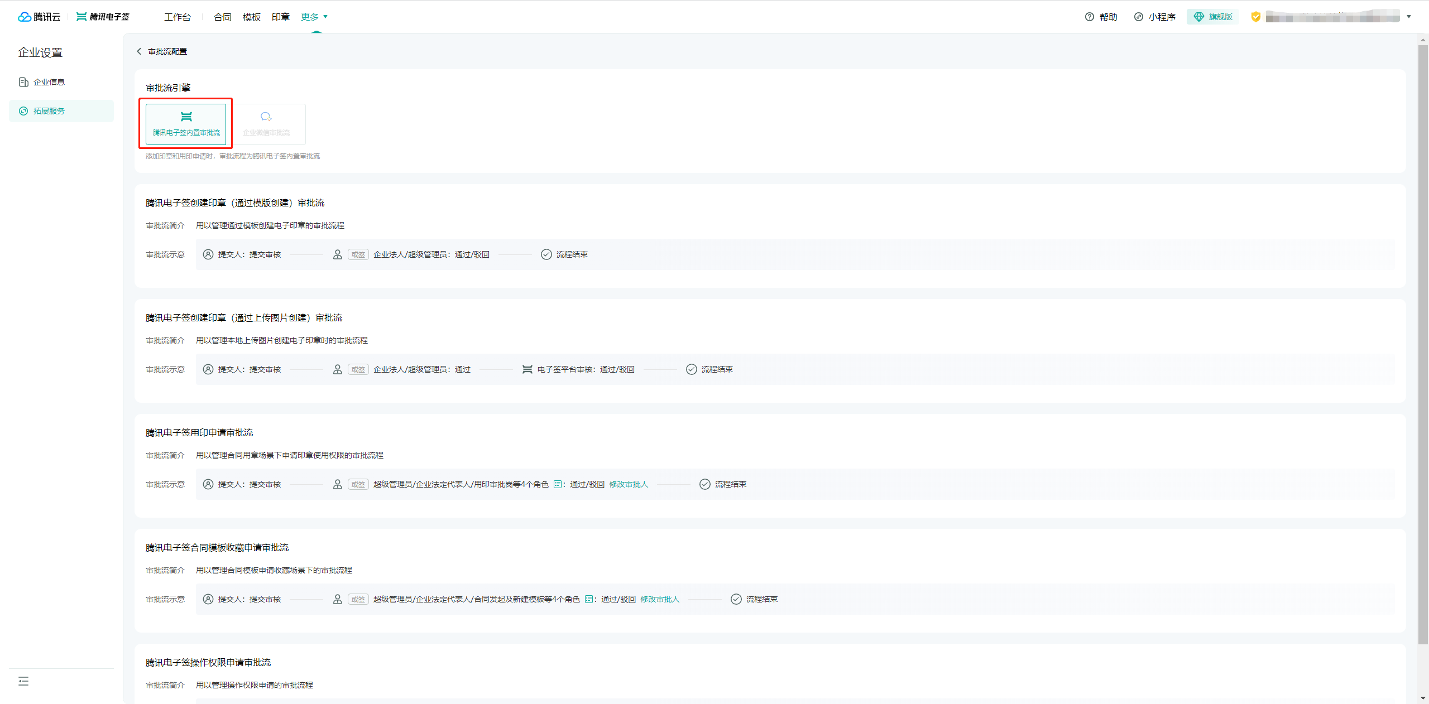
Task: Open the 印章 menu item
Action: [x=281, y=17]
